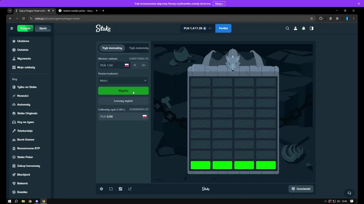Click the Stake logo in the header
Image resolution: width=364 pixels, height=204 pixels.
pyautogui.click(x=103, y=28)
